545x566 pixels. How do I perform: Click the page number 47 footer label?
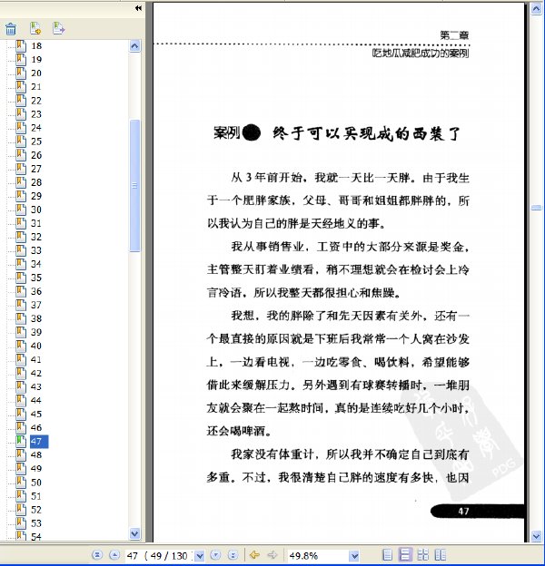463,512
